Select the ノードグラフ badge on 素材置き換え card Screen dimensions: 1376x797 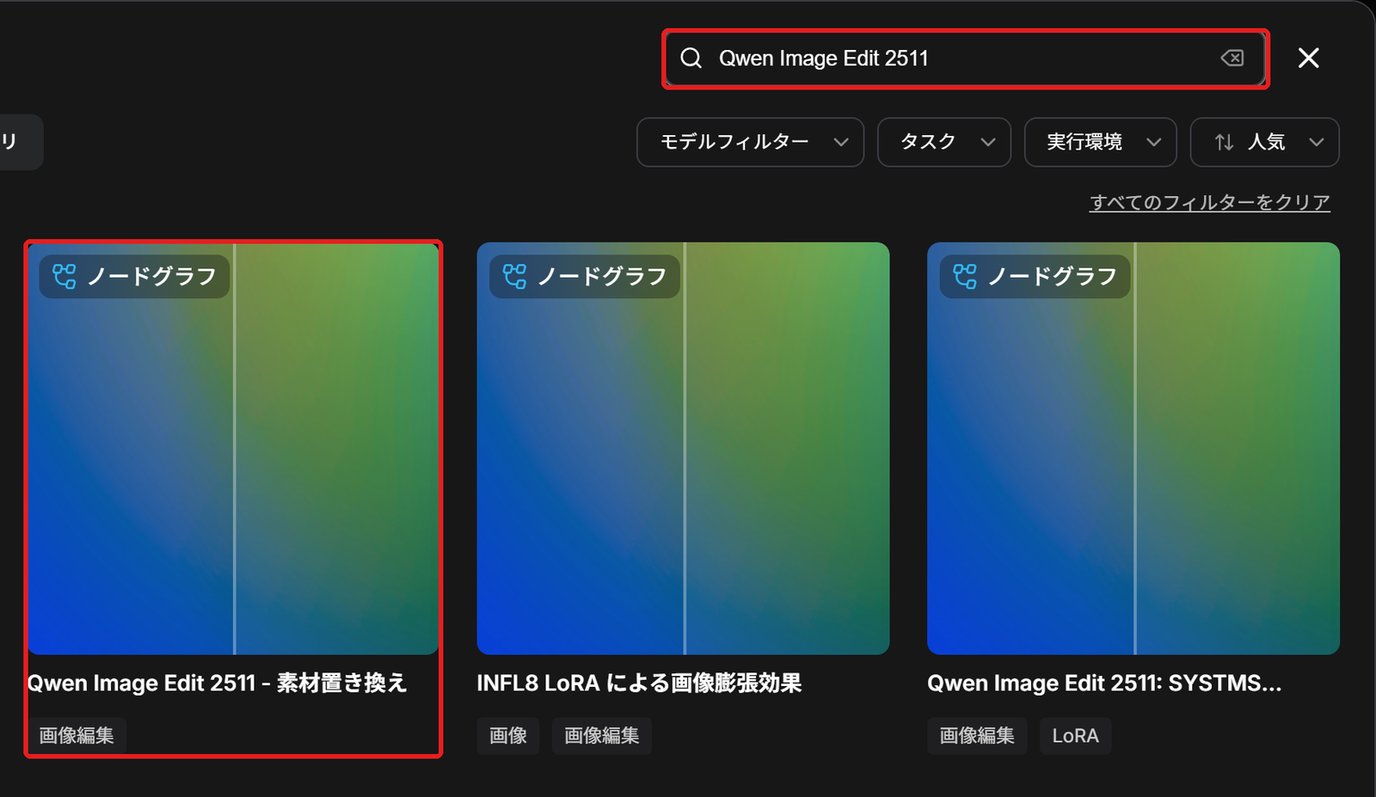[134, 276]
